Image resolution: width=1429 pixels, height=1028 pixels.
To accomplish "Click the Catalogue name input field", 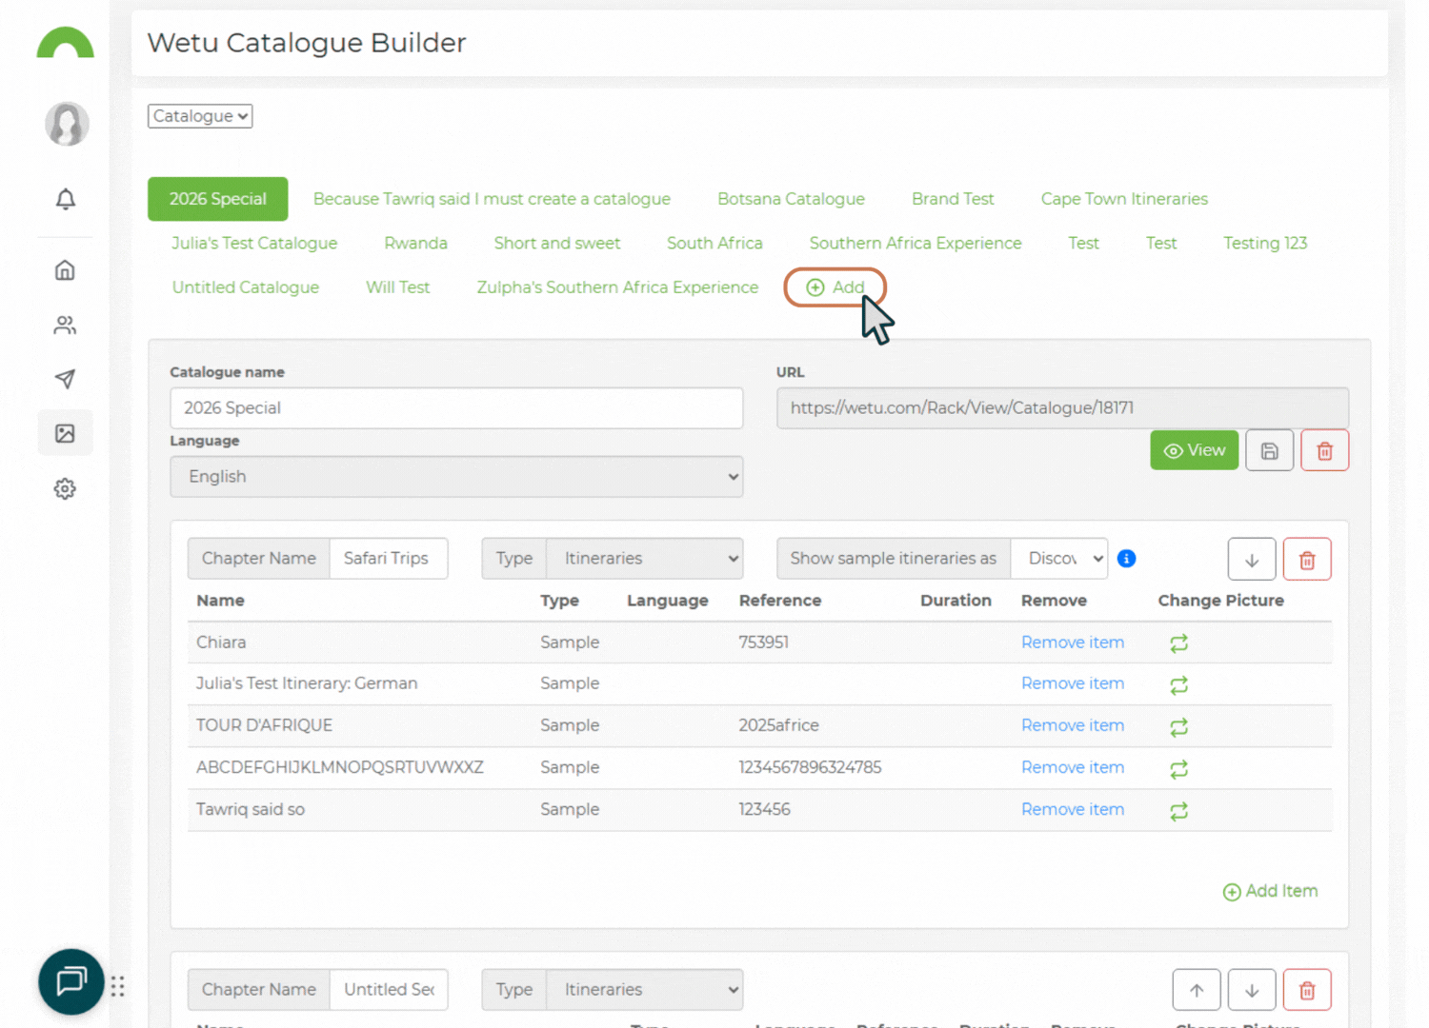I will coord(456,408).
